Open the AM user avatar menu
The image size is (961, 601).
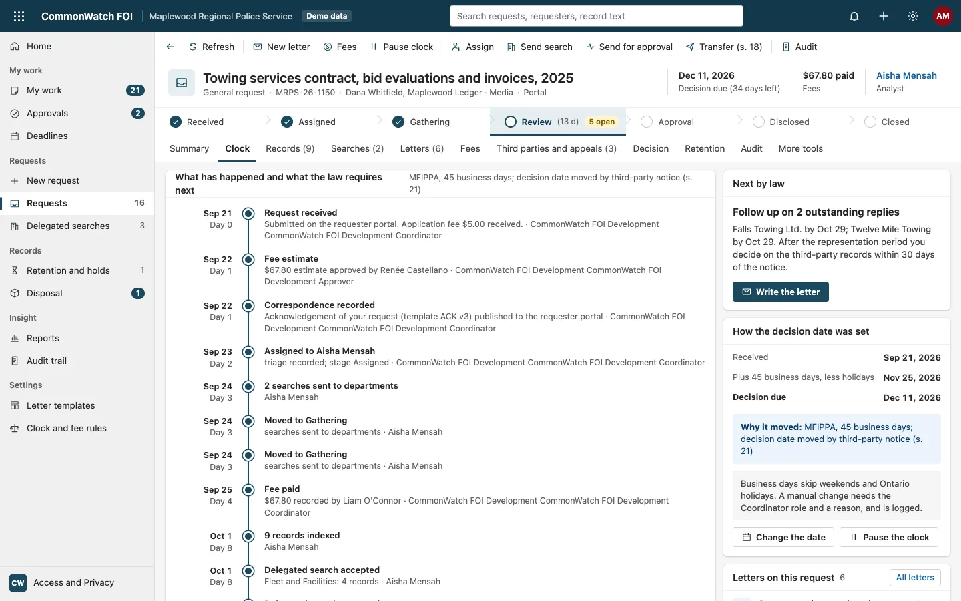943,16
